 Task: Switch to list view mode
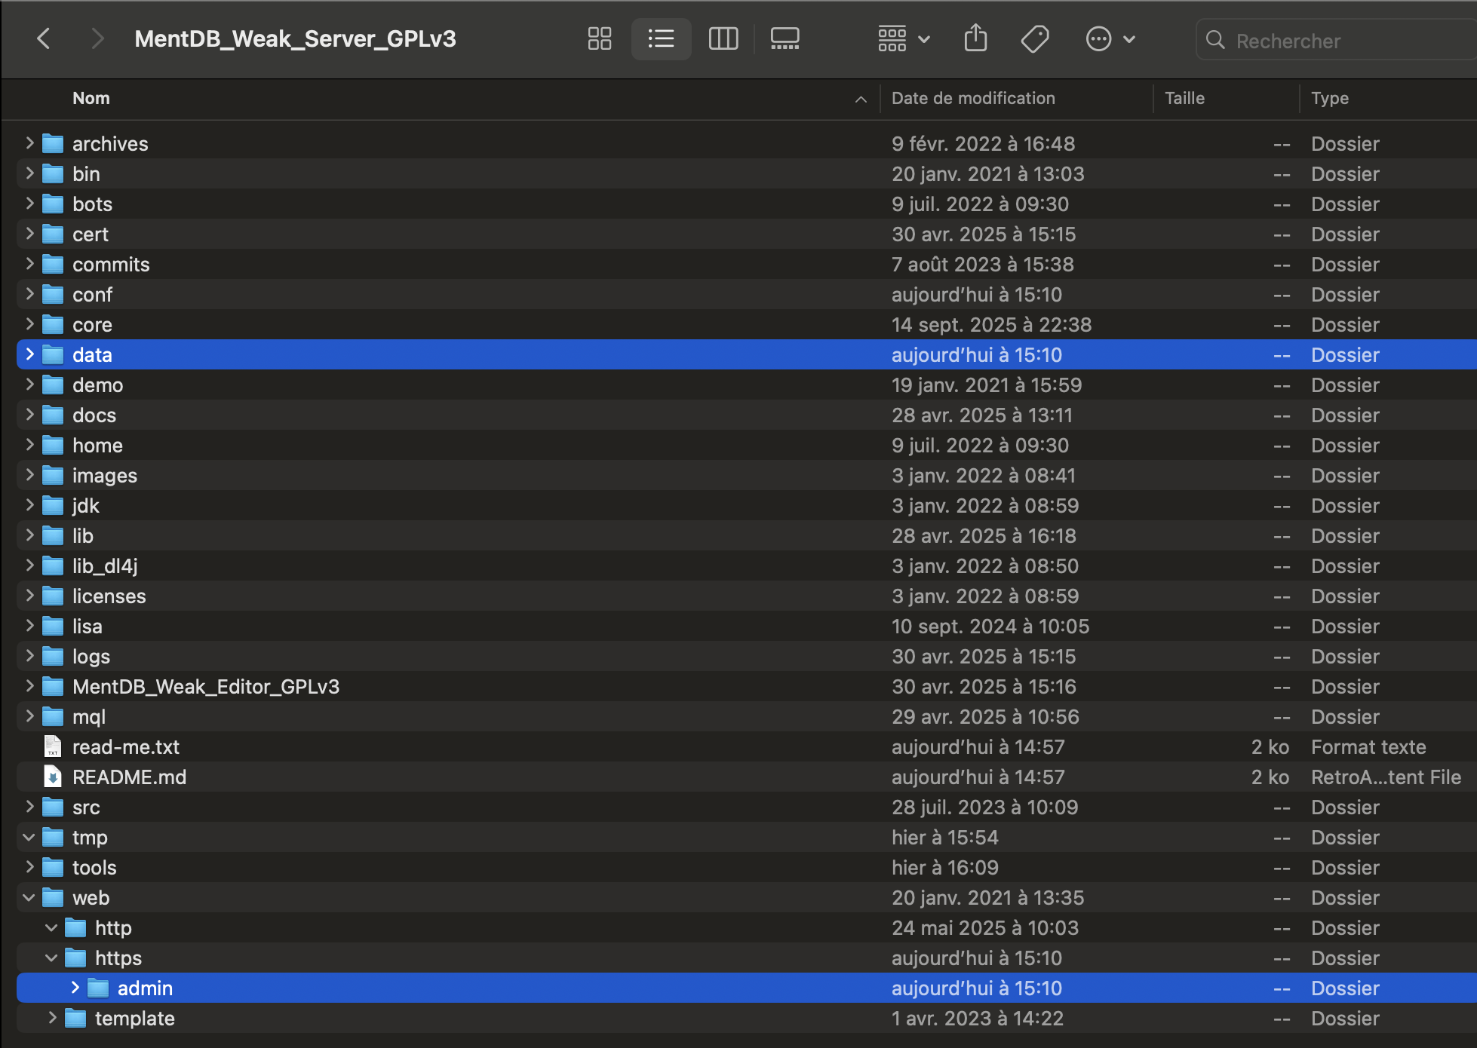(x=661, y=38)
